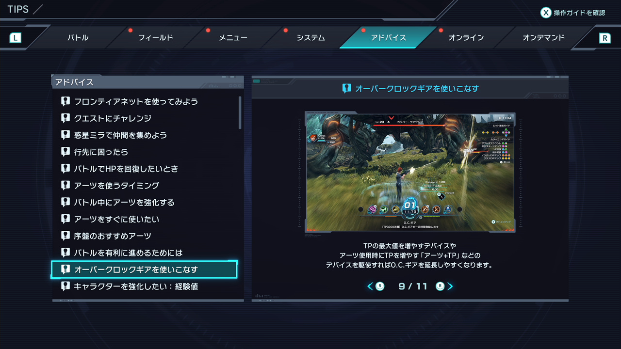
Task: Click the advice list scrollbar thumb
Action: (x=240, y=112)
